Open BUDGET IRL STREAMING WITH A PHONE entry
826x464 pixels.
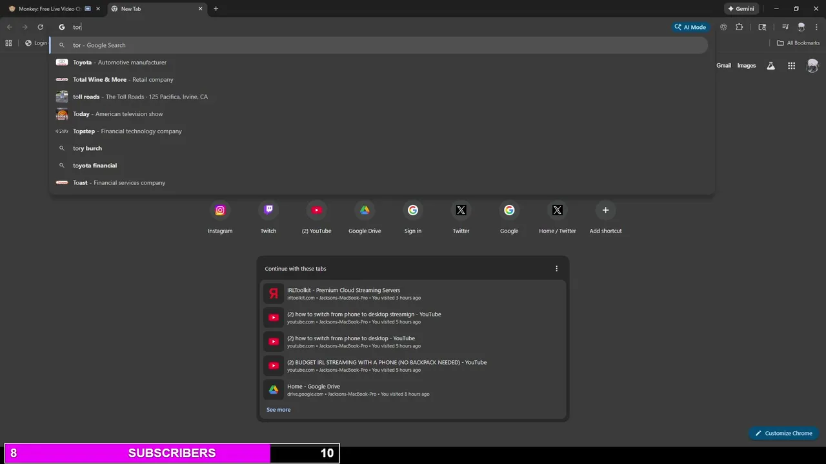tap(413, 366)
